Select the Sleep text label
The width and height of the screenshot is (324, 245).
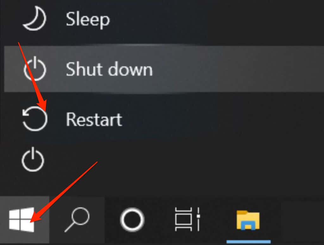pyautogui.click(x=88, y=19)
